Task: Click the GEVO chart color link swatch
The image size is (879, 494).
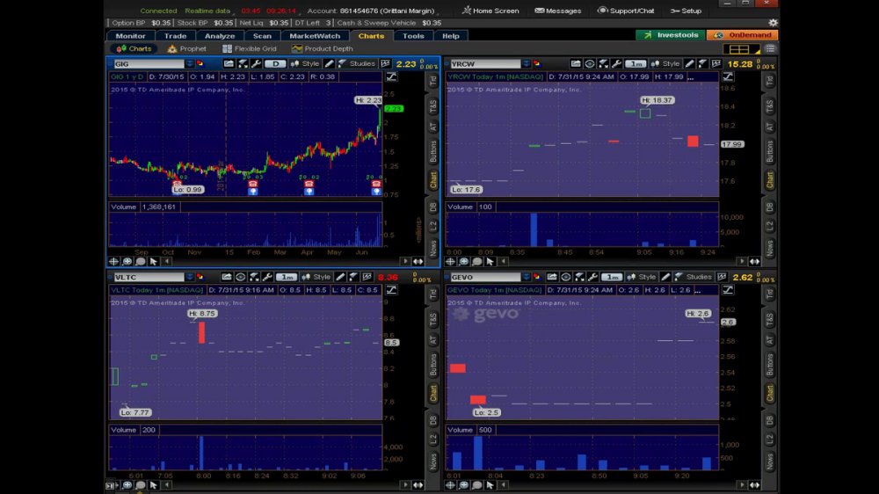Action: click(536, 277)
